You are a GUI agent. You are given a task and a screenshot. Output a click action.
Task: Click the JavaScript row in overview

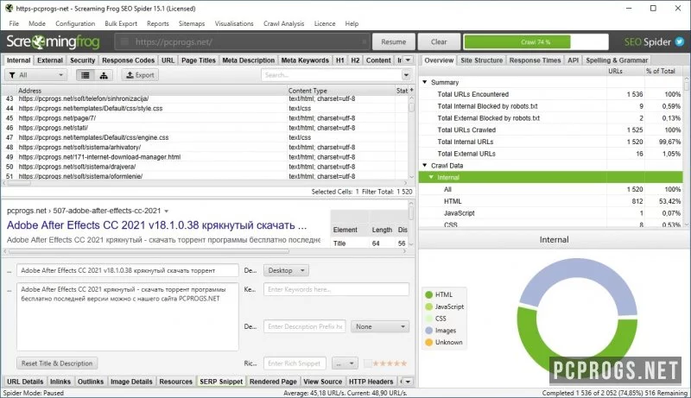(551, 213)
